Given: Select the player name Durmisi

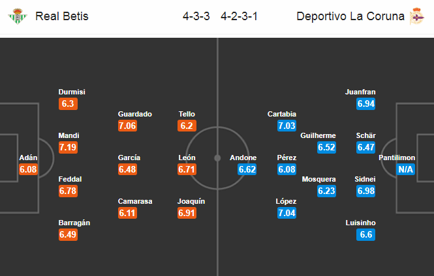Looking at the screenshot, I should 72,92.
